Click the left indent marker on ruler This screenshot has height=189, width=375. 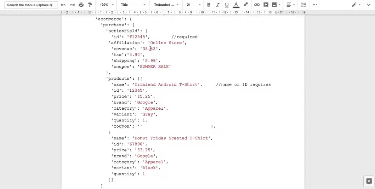click(90, 12)
